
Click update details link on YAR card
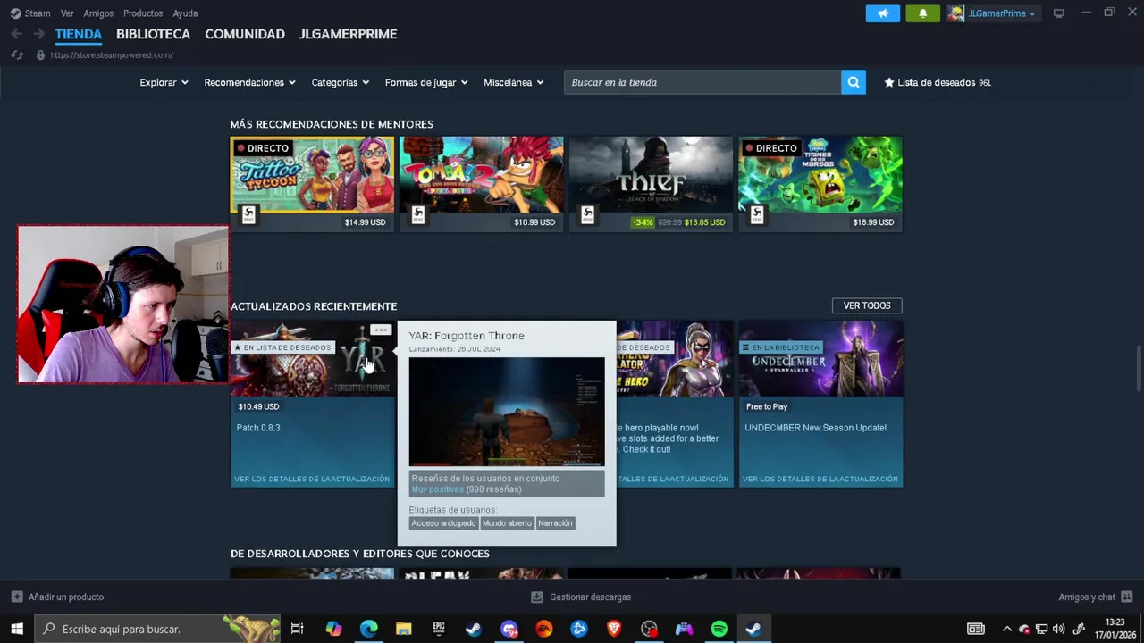[x=312, y=479]
